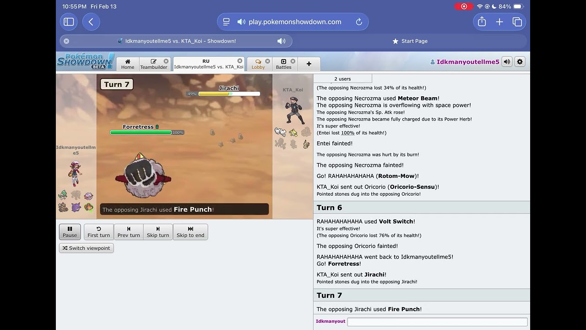
Task: Inspect the opposing Mimikyu team icon
Action: point(306,144)
